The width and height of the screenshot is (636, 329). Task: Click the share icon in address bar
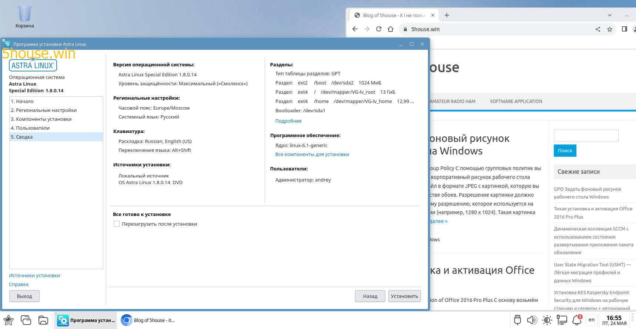(598, 29)
